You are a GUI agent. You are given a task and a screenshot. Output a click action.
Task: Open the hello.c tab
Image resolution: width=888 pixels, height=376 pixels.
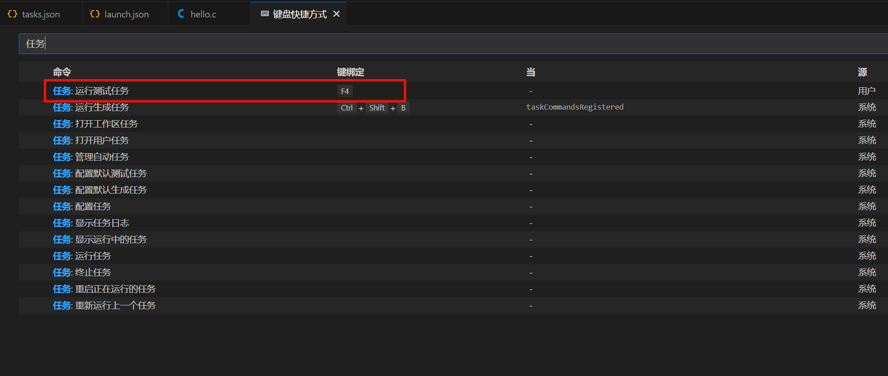click(x=203, y=14)
